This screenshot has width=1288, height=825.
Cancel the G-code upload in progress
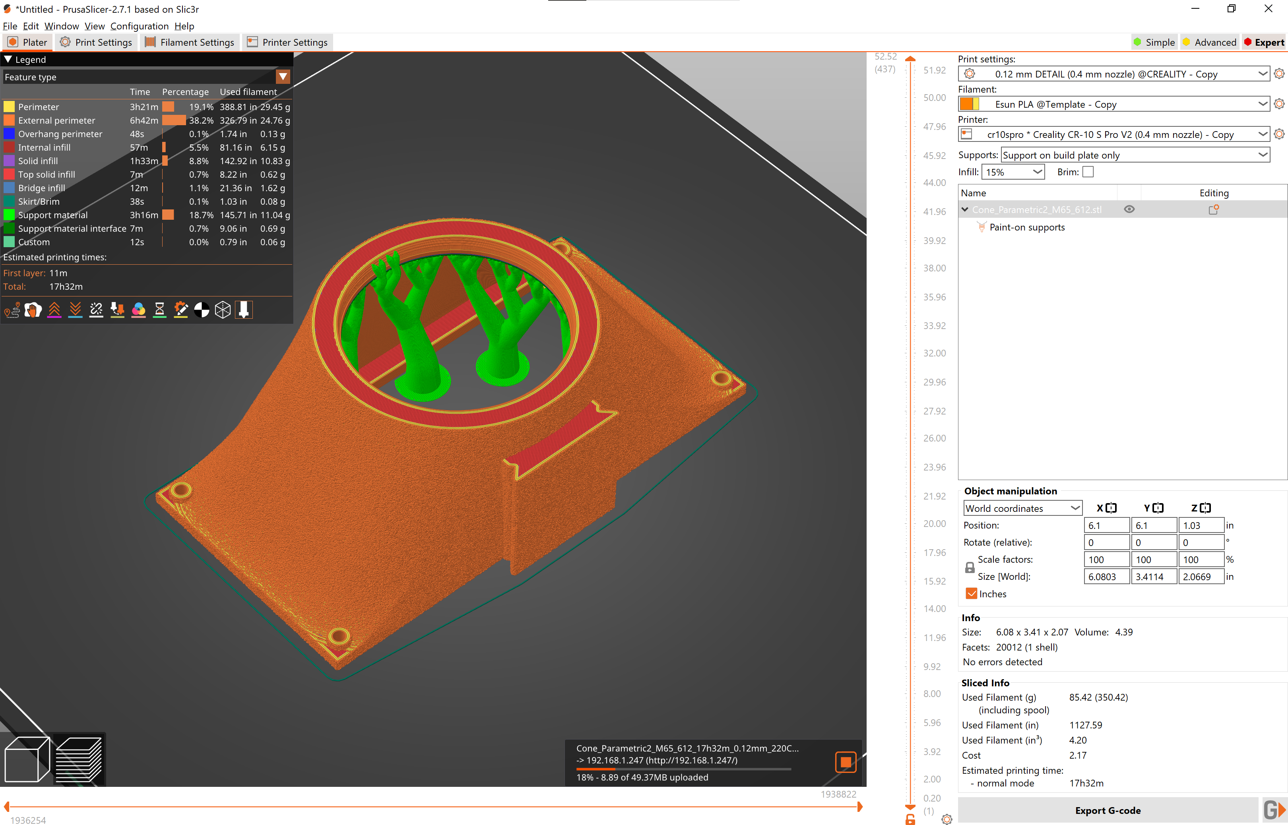pyautogui.click(x=846, y=762)
